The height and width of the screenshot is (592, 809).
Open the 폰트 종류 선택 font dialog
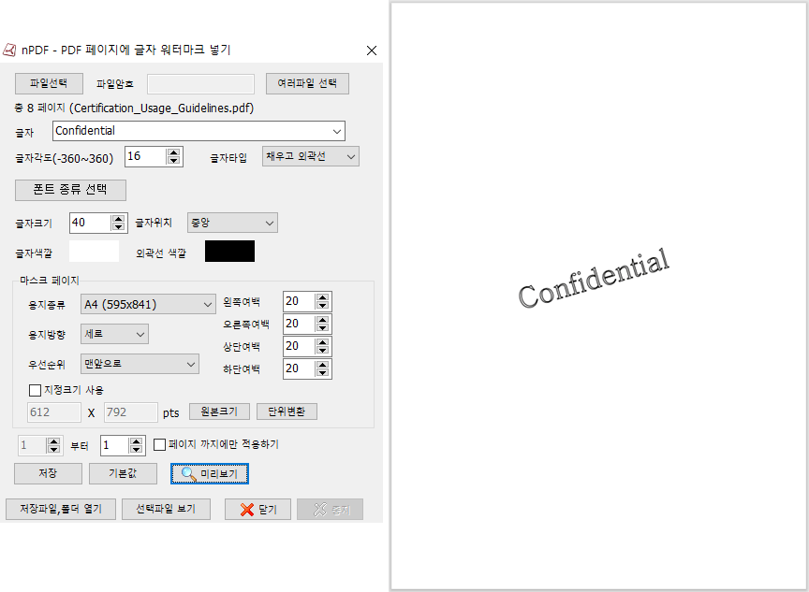[70, 190]
